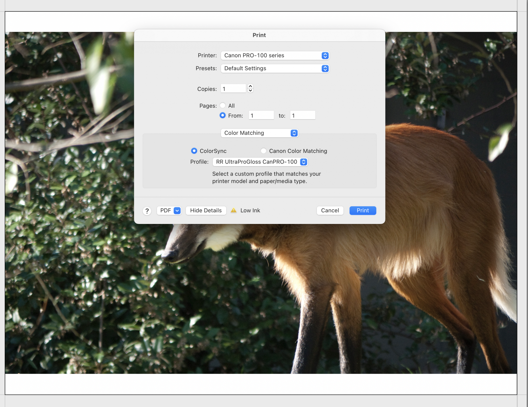The image size is (528, 407).
Task: Choose the ColorSync radio option
Action: pos(194,151)
